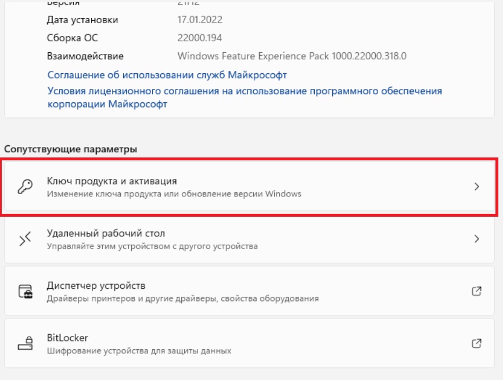503x380 pixels.
Task: Click the key icon for product activation
Action: [x=25, y=187]
